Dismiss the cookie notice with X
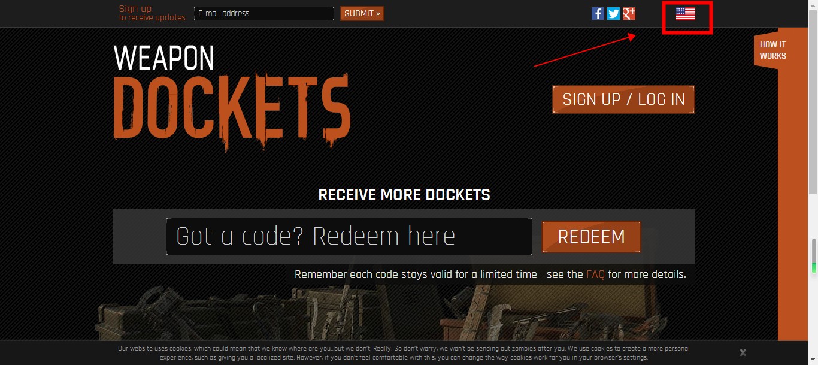Viewport: 818px width, 365px height. [743, 352]
